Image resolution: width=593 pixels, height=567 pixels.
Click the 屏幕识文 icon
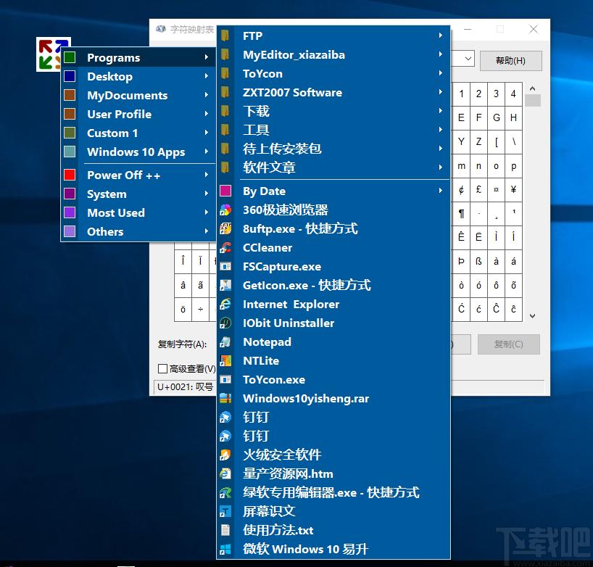pyautogui.click(x=225, y=511)
